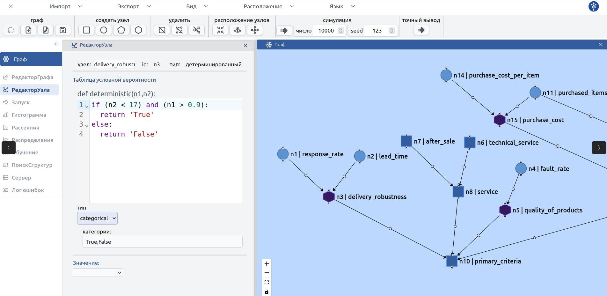Open the categorical type dropdown

[97, 218]
